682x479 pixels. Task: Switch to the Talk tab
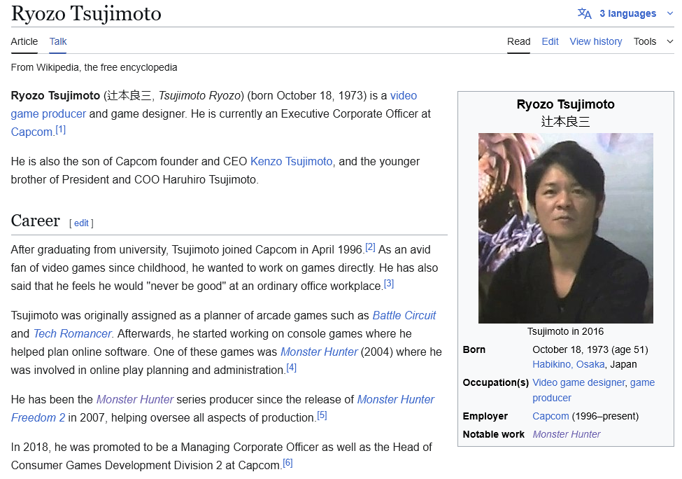pyautogui.click(x=58, y=41)
